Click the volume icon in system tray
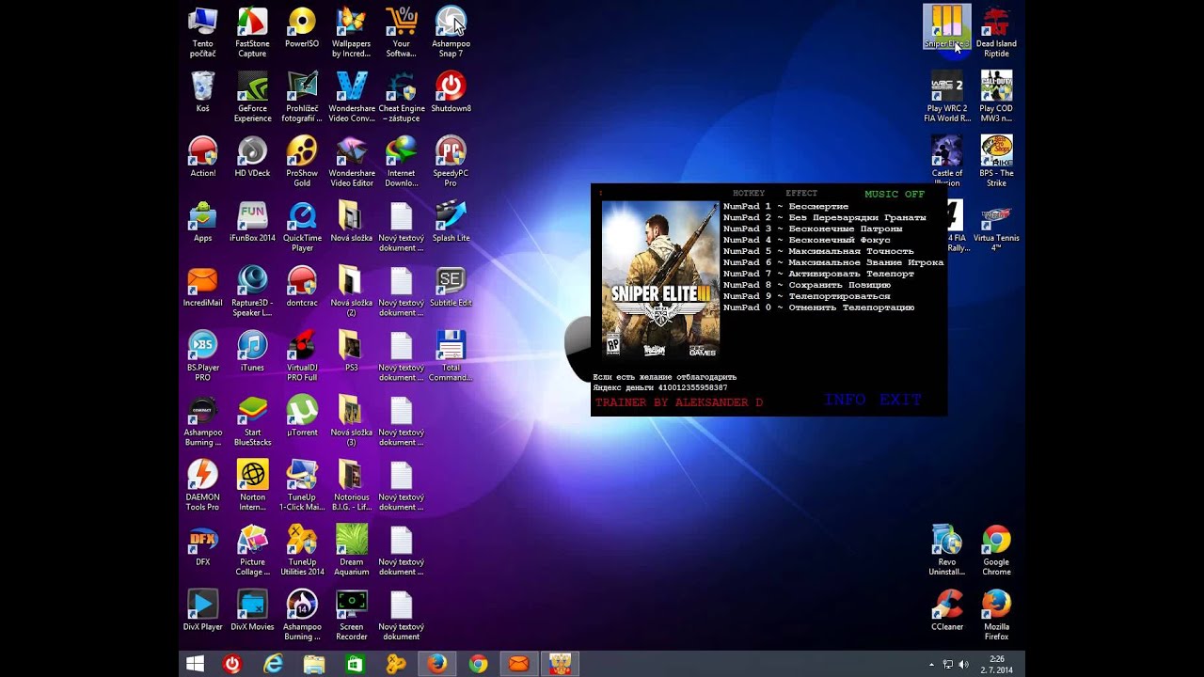Viewport: 1204px width, 677px height. [963, 665]
